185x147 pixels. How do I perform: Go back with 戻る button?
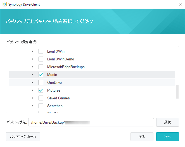(142, 137)
